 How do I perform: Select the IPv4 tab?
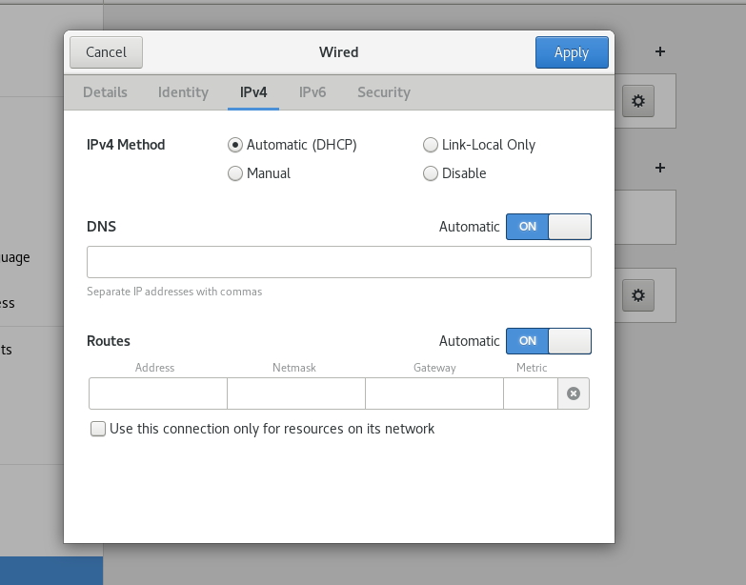(253, 92)
